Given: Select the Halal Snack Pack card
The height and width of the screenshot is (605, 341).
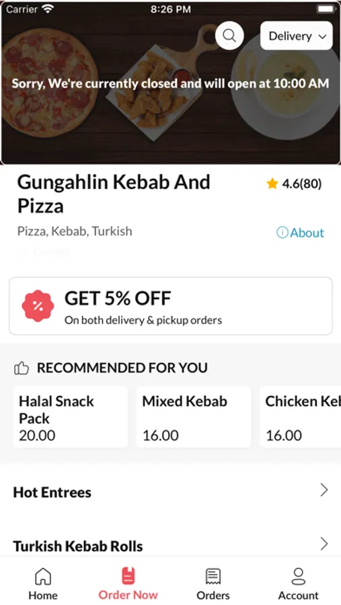Looking at the screenshot, I should (x=71, y=417).
